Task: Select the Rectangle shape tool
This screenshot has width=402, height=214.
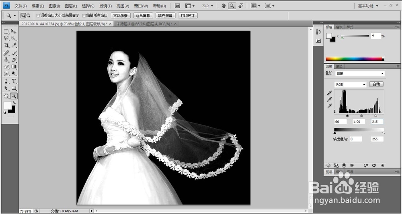Action: [x=14, y=88]
